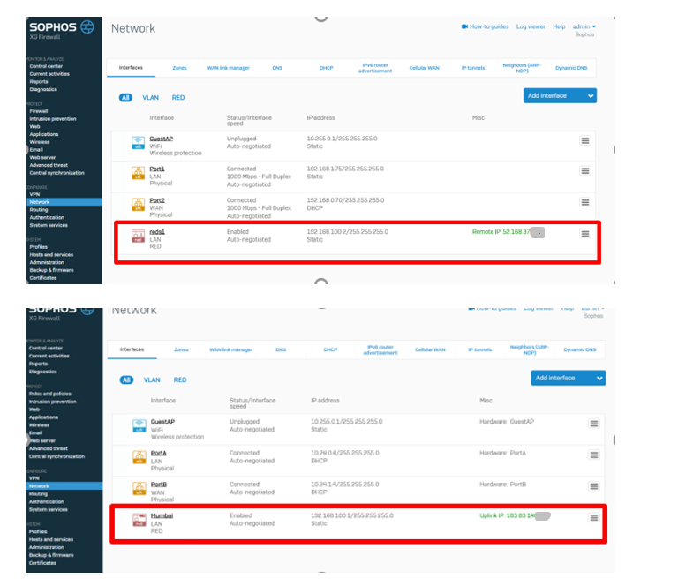678x586 pixels.
Task: Open WAN link manager tab in upper screenshot
Action: click(x=229, y=68)
